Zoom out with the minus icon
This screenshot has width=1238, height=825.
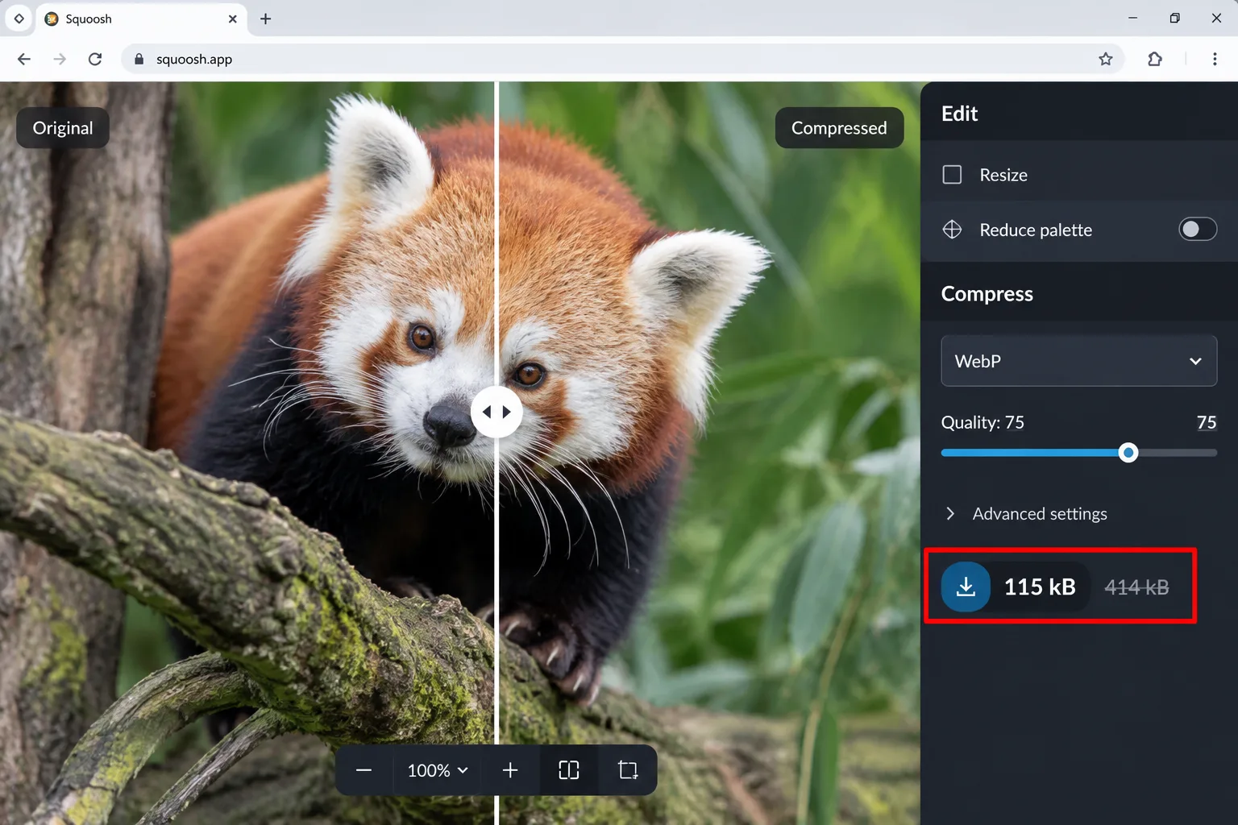[x=364, y=770]
